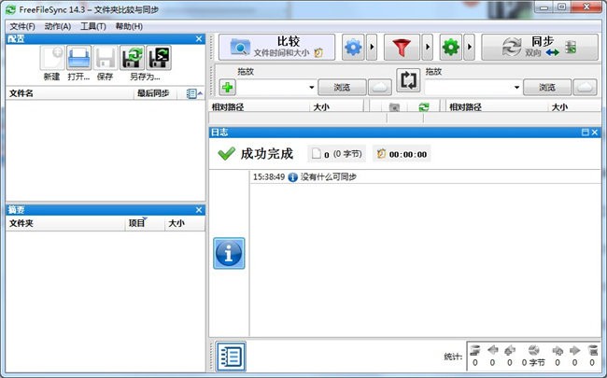Start comparison with the 比较 button
The width and height of the screenshot is (607, 378).
(x=276, y=48)
